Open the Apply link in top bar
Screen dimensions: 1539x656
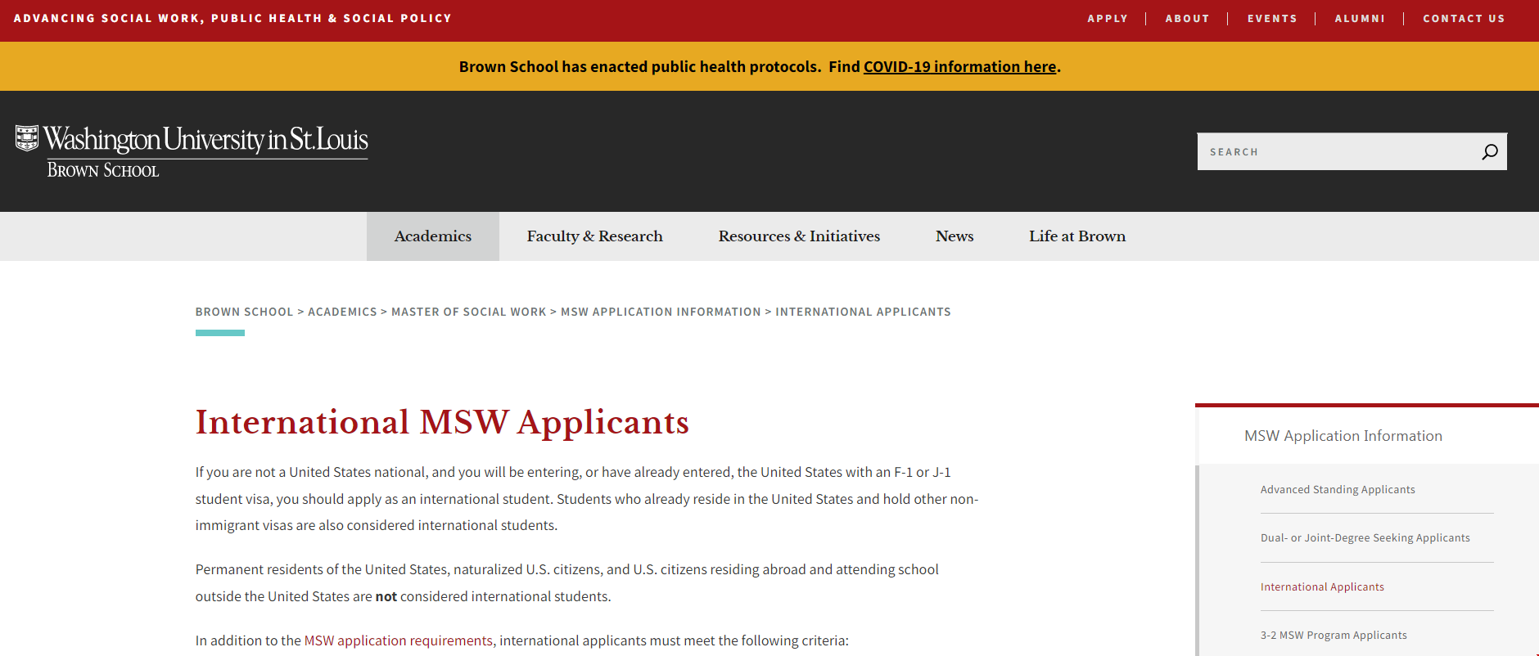coord(1108,19)
